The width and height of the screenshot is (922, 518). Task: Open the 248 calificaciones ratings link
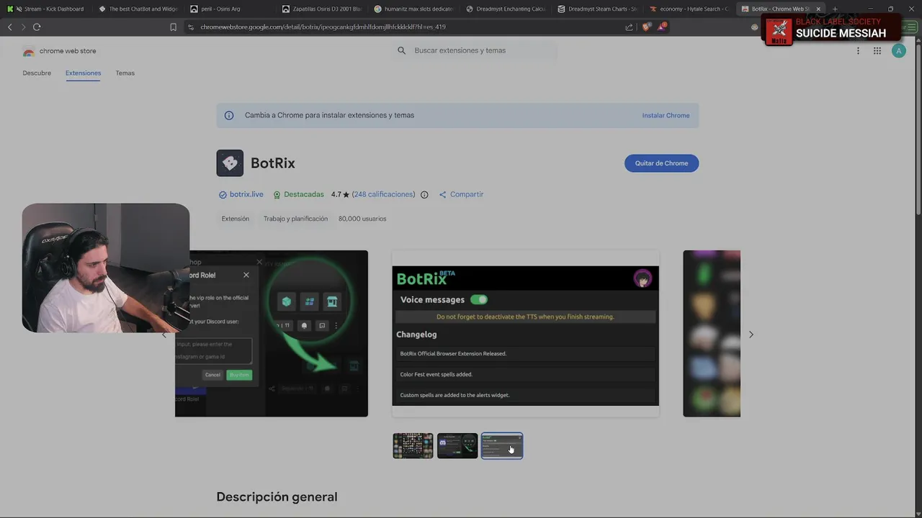[x=383, y=194]
